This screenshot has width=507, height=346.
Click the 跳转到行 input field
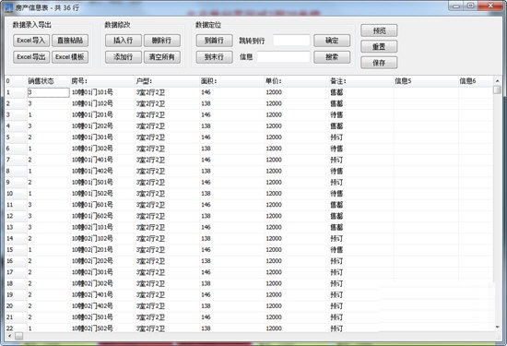click(x=291, y=41)
